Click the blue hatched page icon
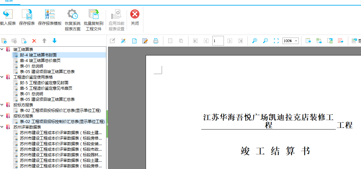 click(x=134, y=41)
